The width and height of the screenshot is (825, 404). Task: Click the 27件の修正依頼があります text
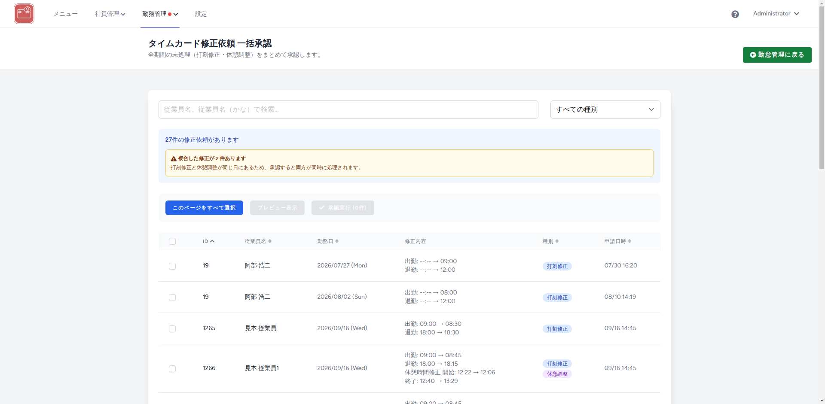pyautogui.click(x=202, y=140)
